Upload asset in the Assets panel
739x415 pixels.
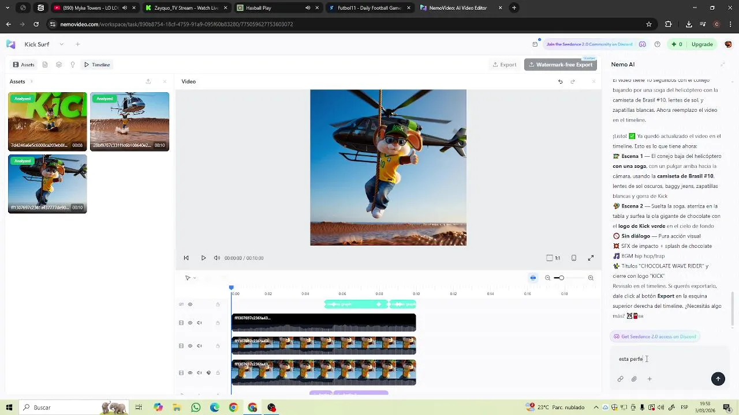point(148,81)
